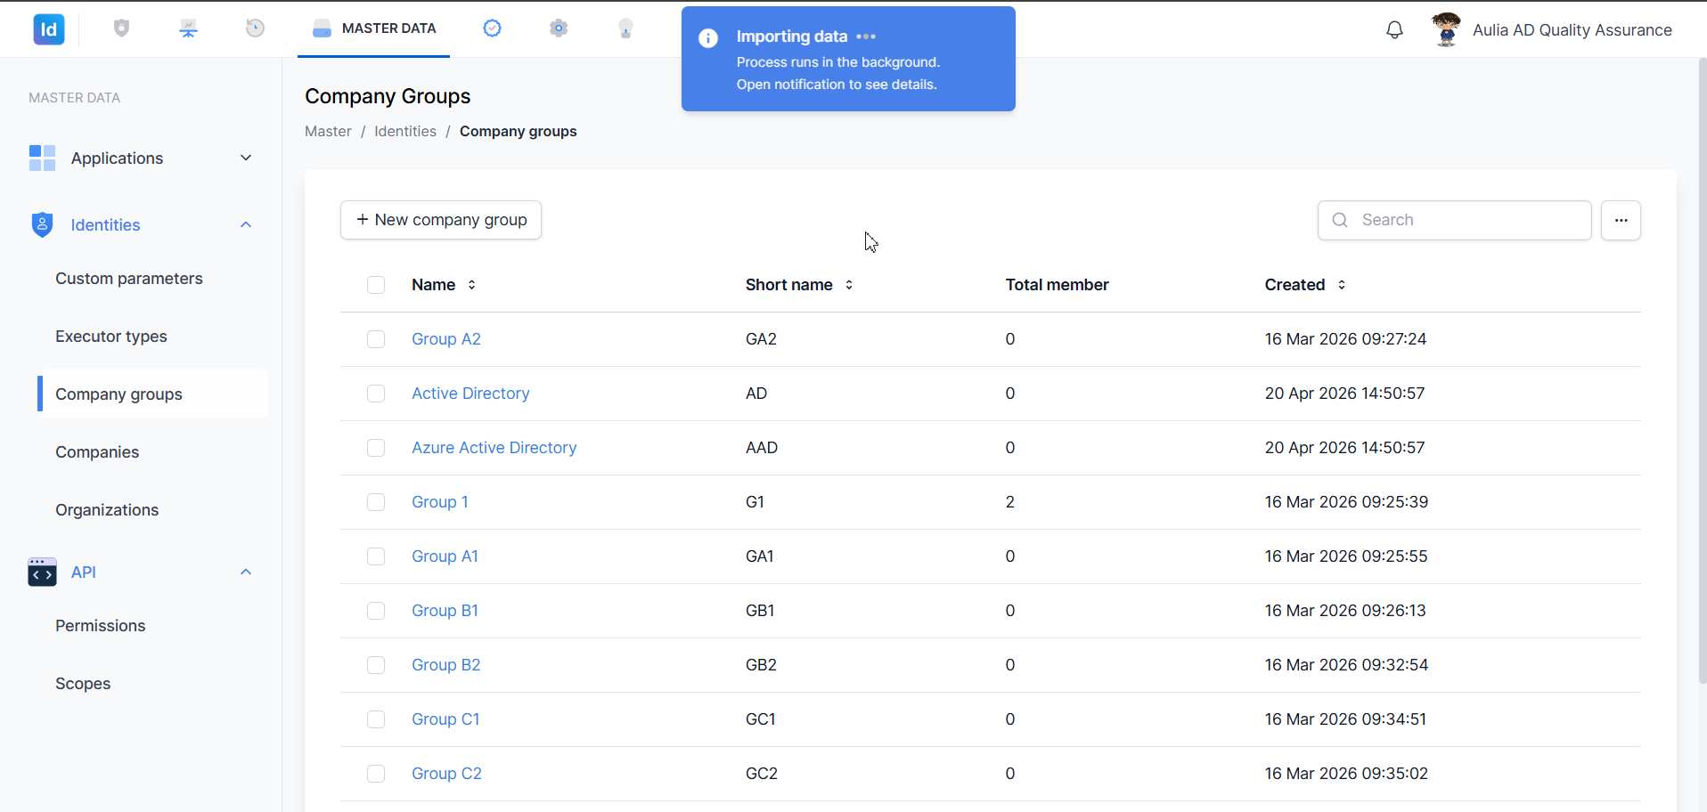
Task: Click the AAD short name cell
Action: pos(762,448)
